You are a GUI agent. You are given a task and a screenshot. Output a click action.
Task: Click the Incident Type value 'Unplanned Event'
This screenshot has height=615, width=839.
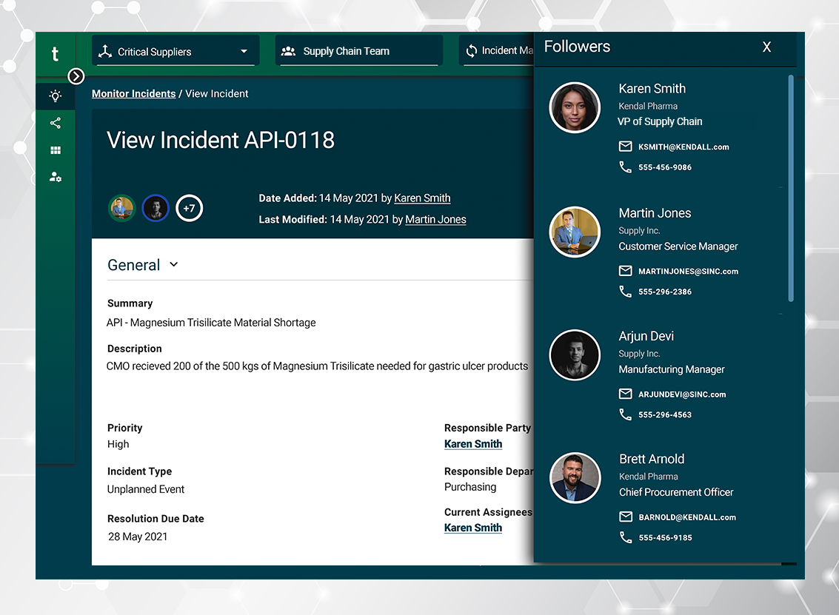coord(146,489)
